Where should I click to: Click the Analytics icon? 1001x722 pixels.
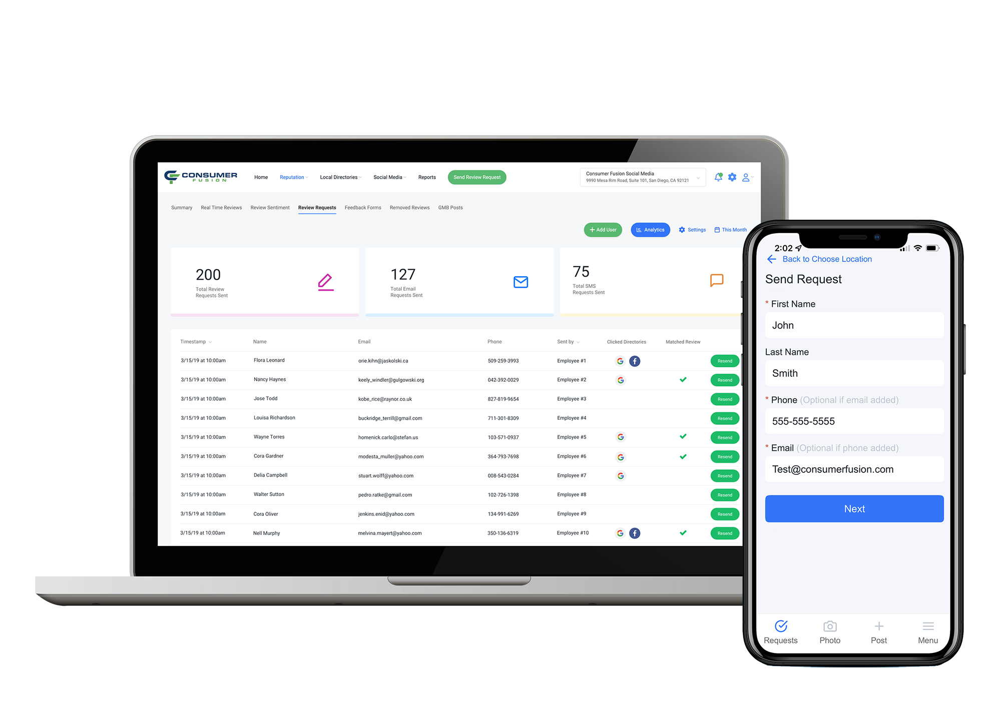[651, 230]
